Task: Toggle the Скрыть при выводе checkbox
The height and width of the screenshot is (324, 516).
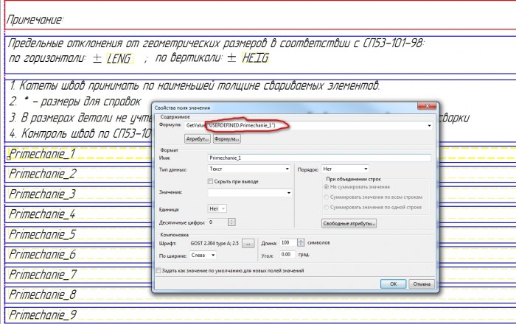Action: point(210,181)
